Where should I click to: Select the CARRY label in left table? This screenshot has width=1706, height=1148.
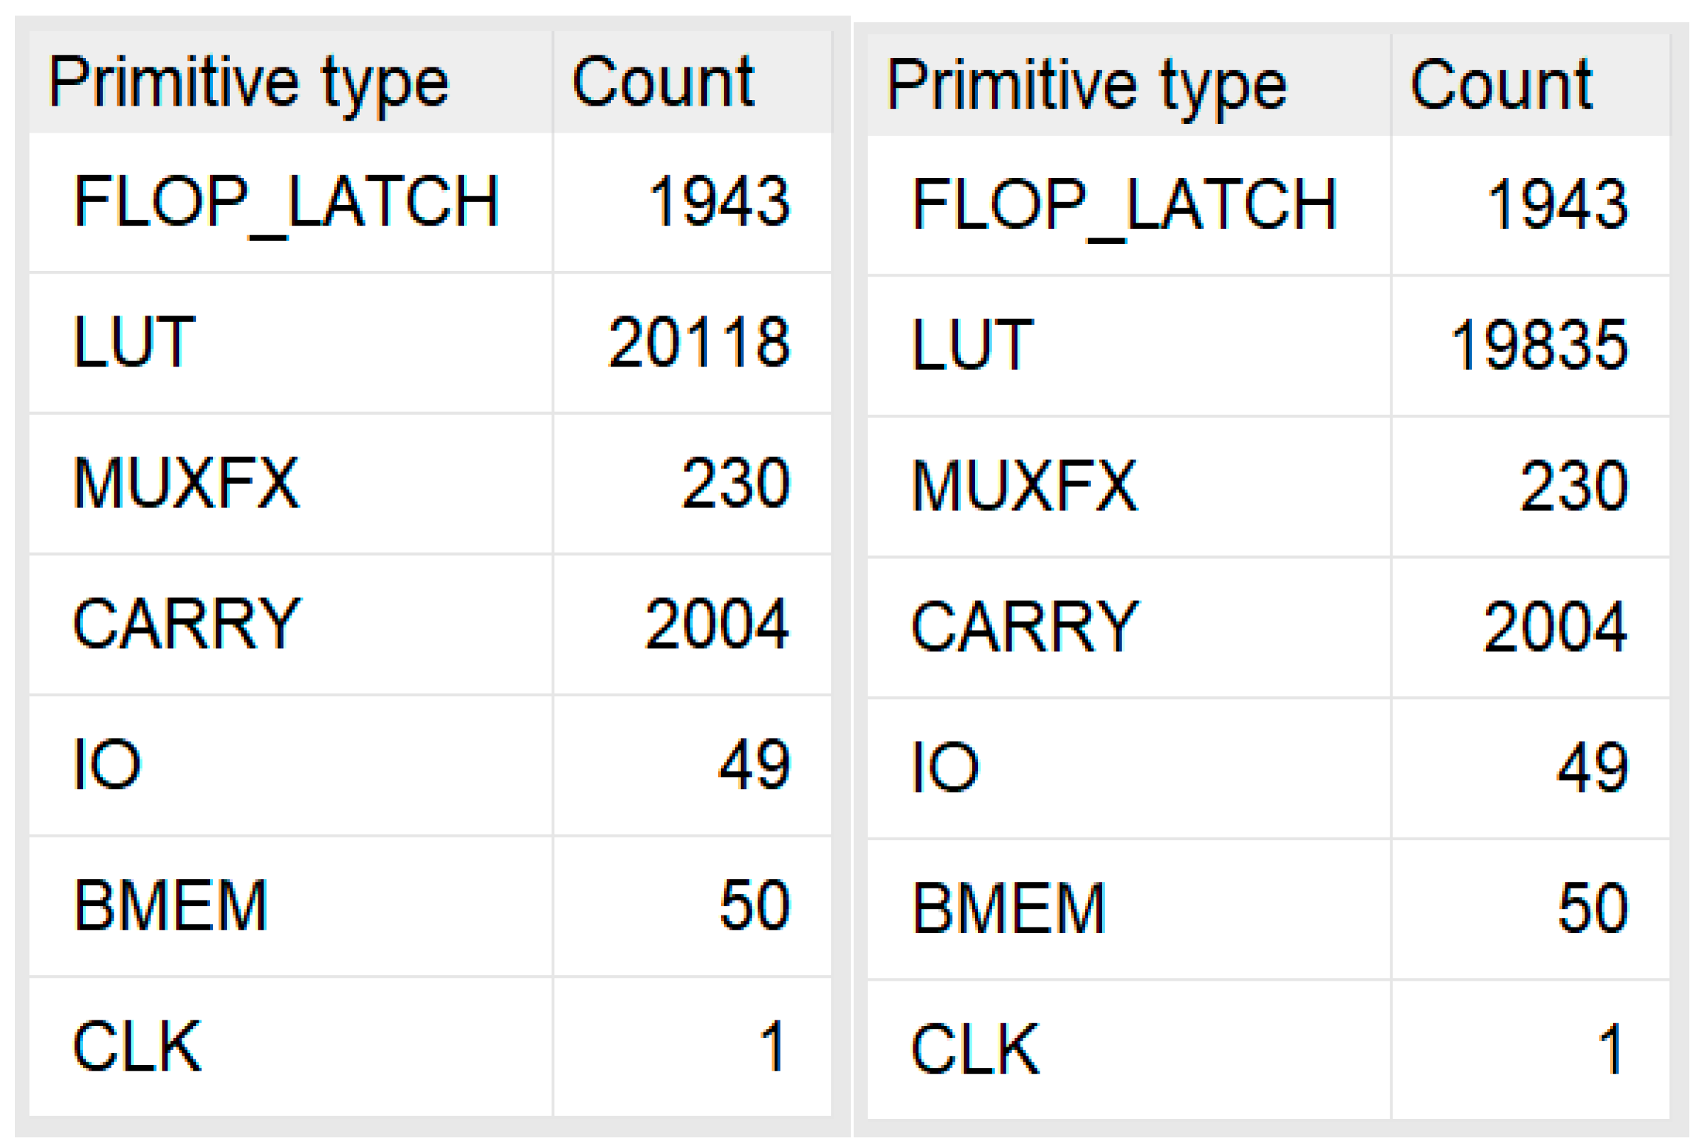pyautogui.click(x=187, y=624)
